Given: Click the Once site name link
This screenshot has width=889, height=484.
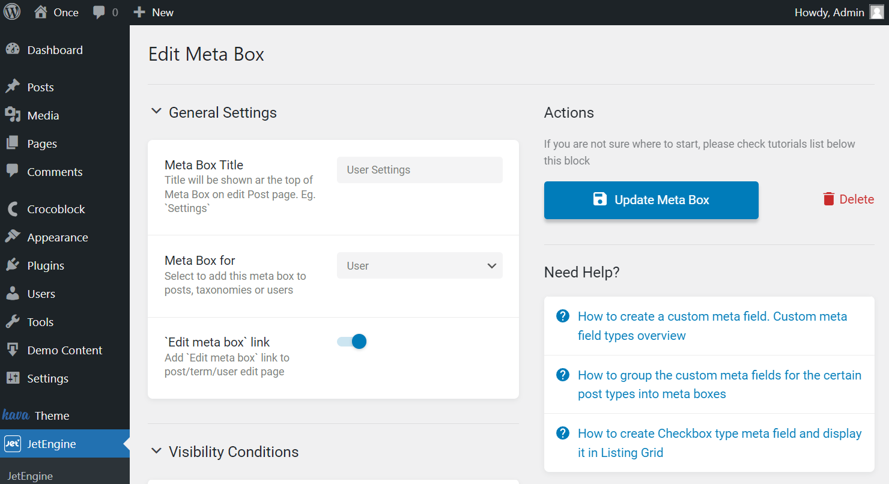Looking at the screenshot, I should click(x=66, y=13).
